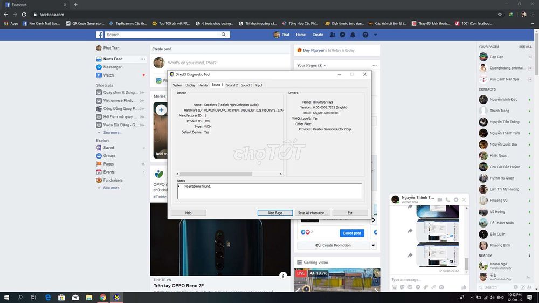This screenshot has height=303, width=539.
Task: Expand See more under Shortcuts
Action: point(112,133)
